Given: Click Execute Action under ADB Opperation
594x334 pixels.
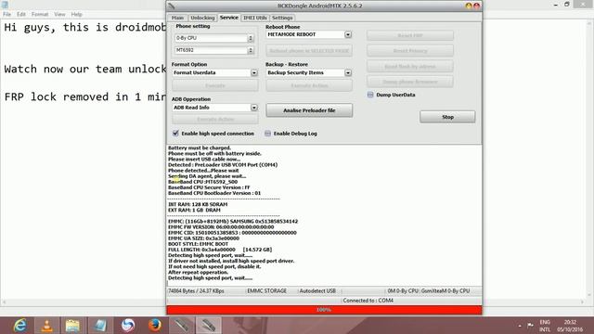Looking at the screenshot, I should pos(215,120).
